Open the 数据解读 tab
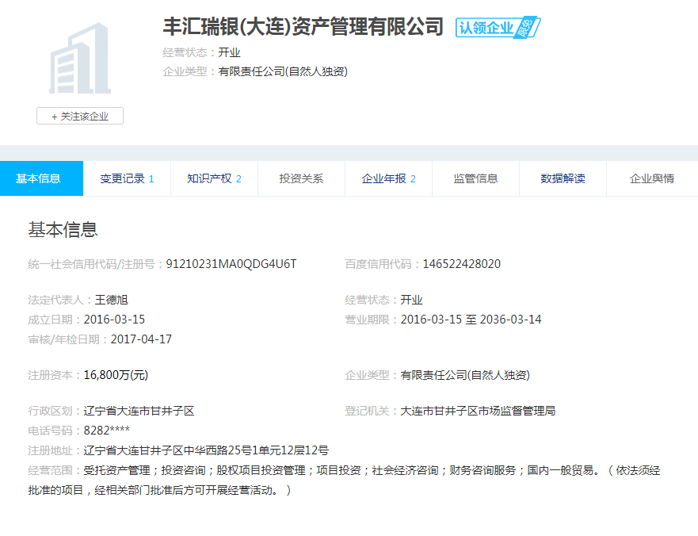The height and width of the screenshot is (536, 698). pyautogui.click(x=563, y=178)
